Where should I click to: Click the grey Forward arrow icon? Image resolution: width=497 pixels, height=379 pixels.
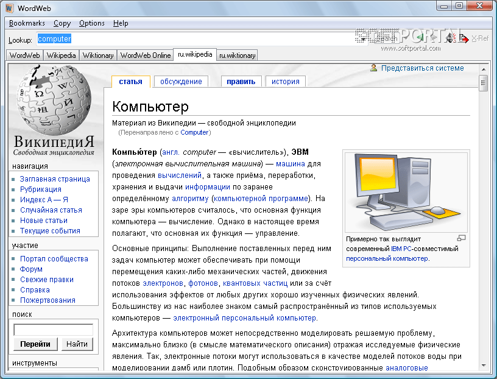pos(434,38)
